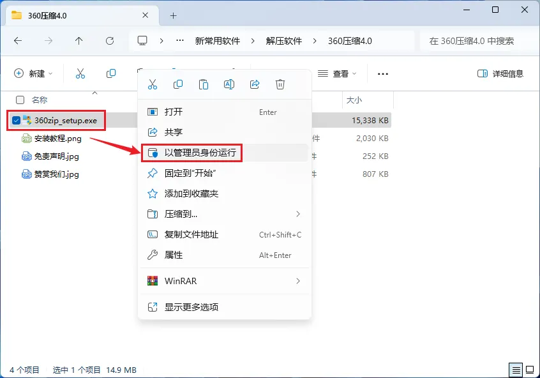This screenshot has width=540, height=378.
Task: Open the 查看 view dropdown
Action: coord(337,73)
